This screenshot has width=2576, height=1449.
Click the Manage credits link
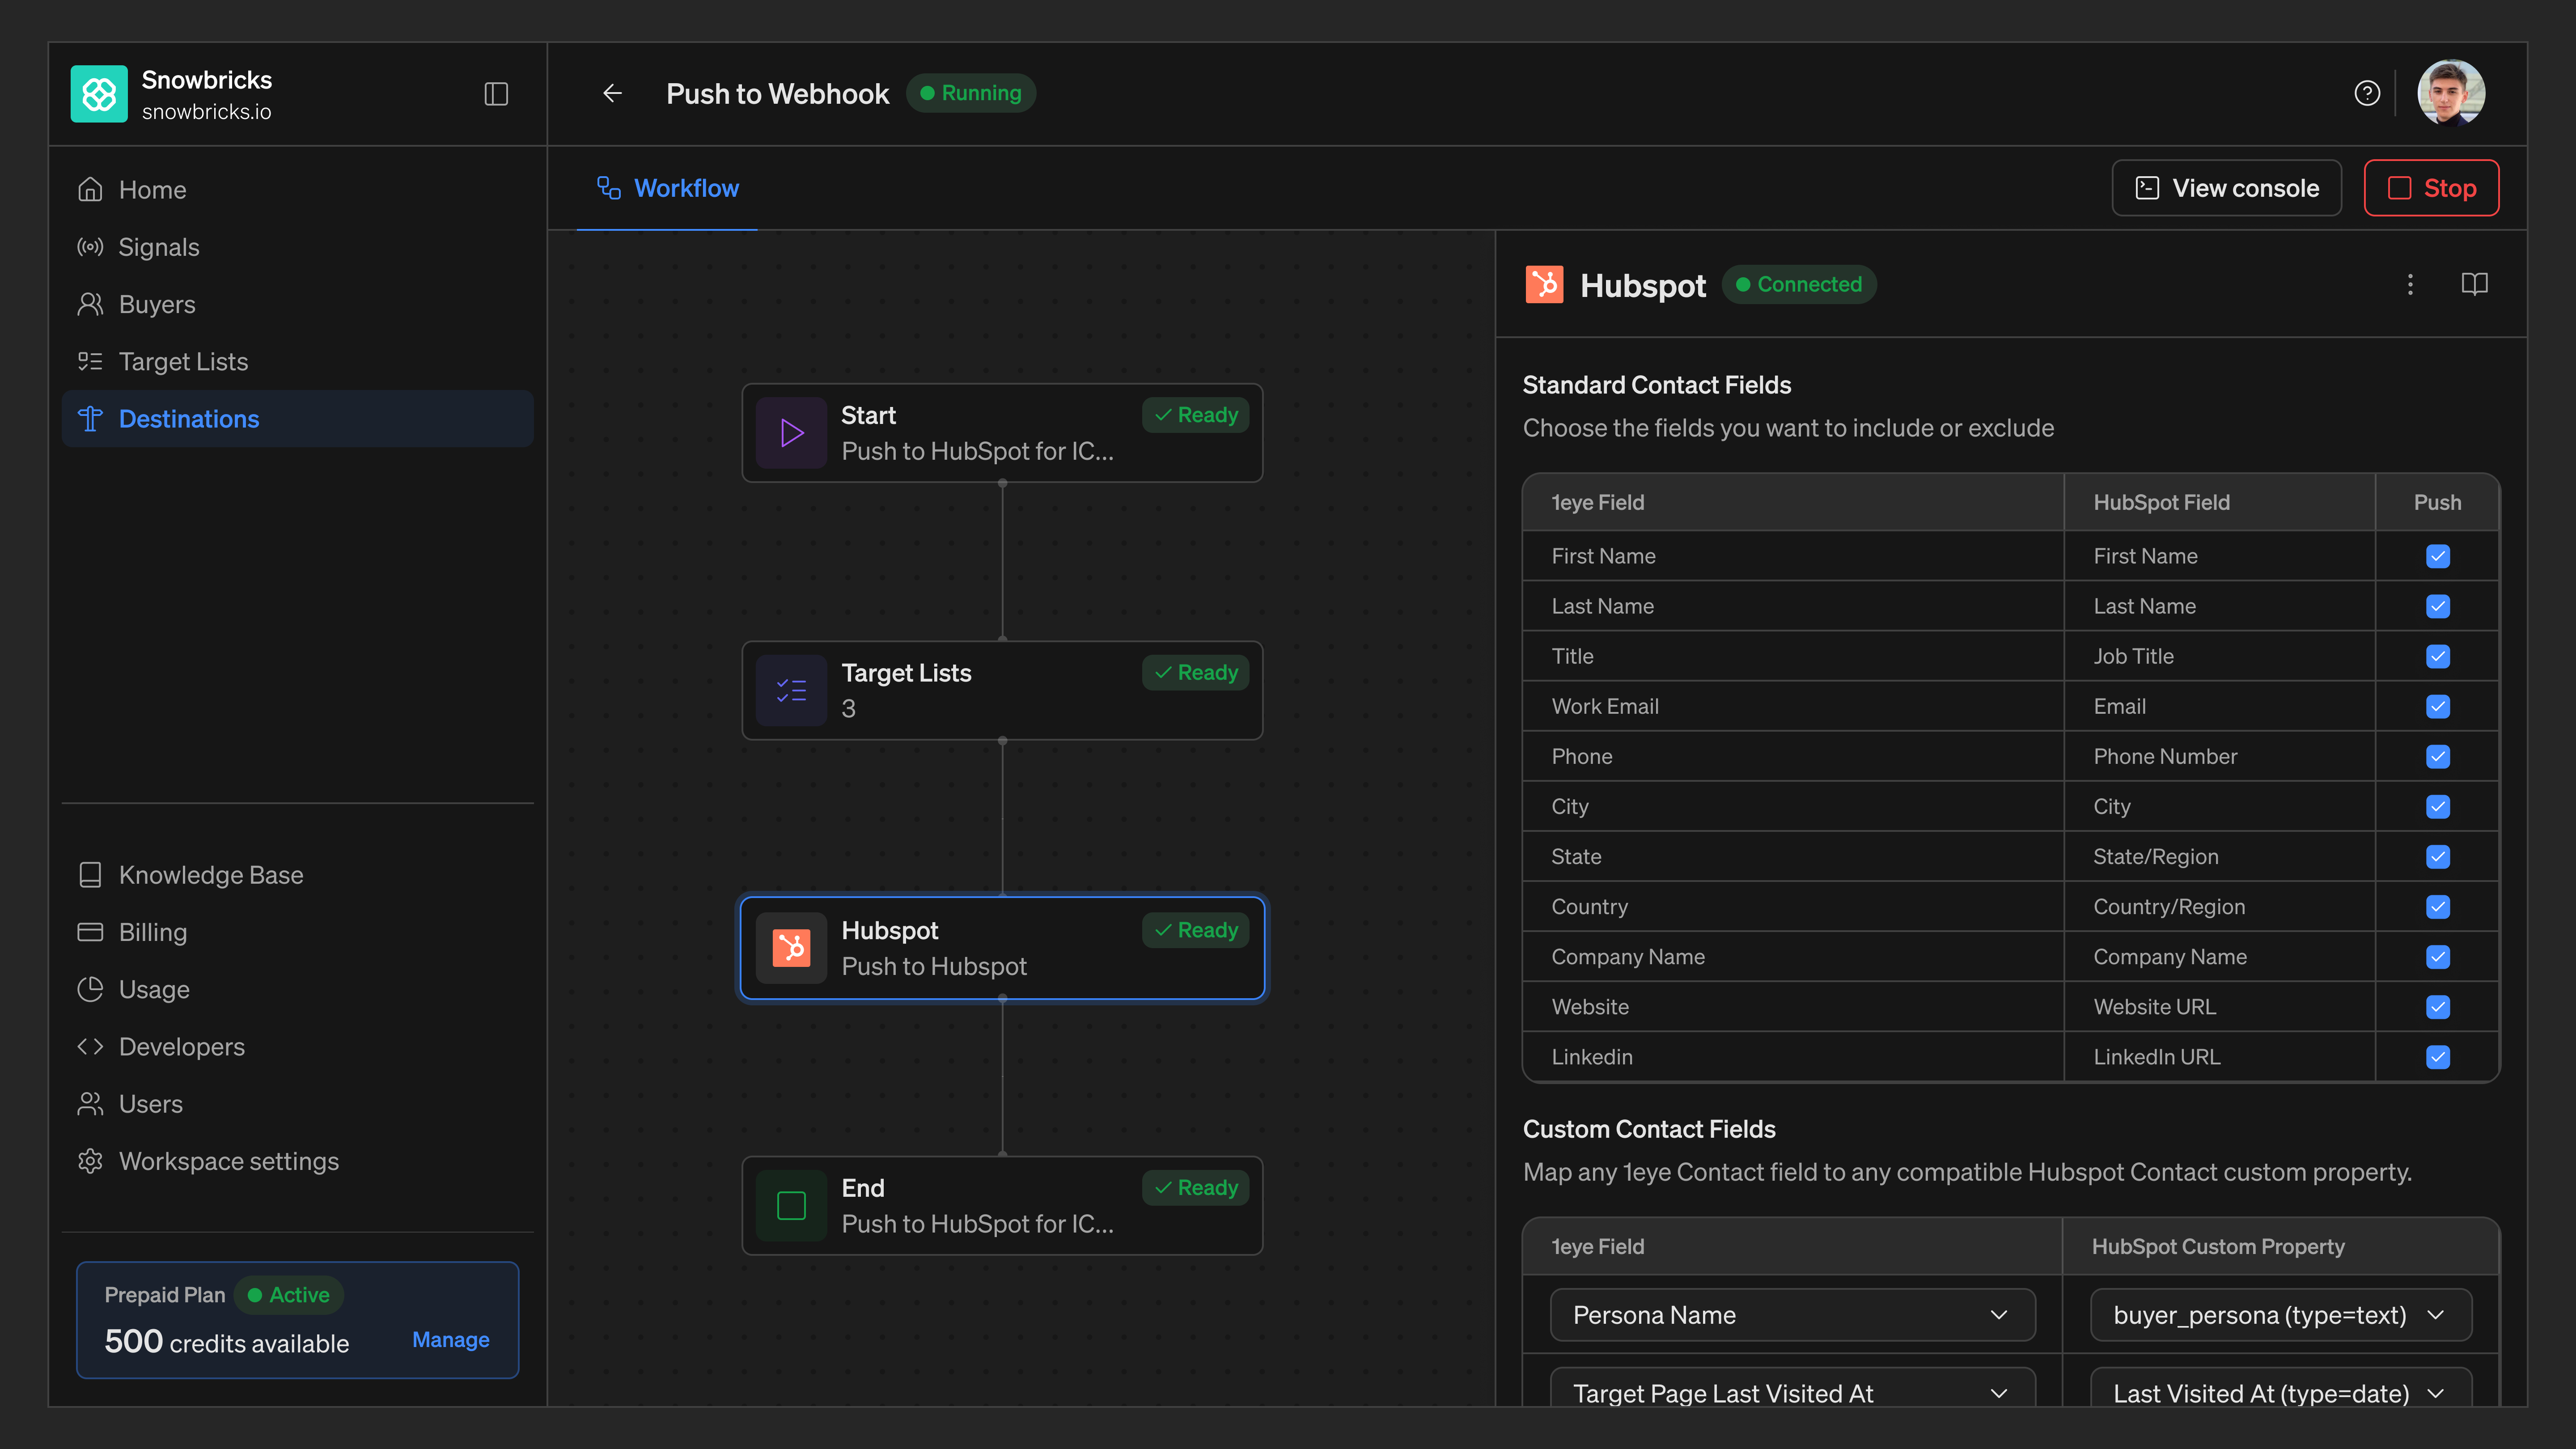[x=450, y=1340]
